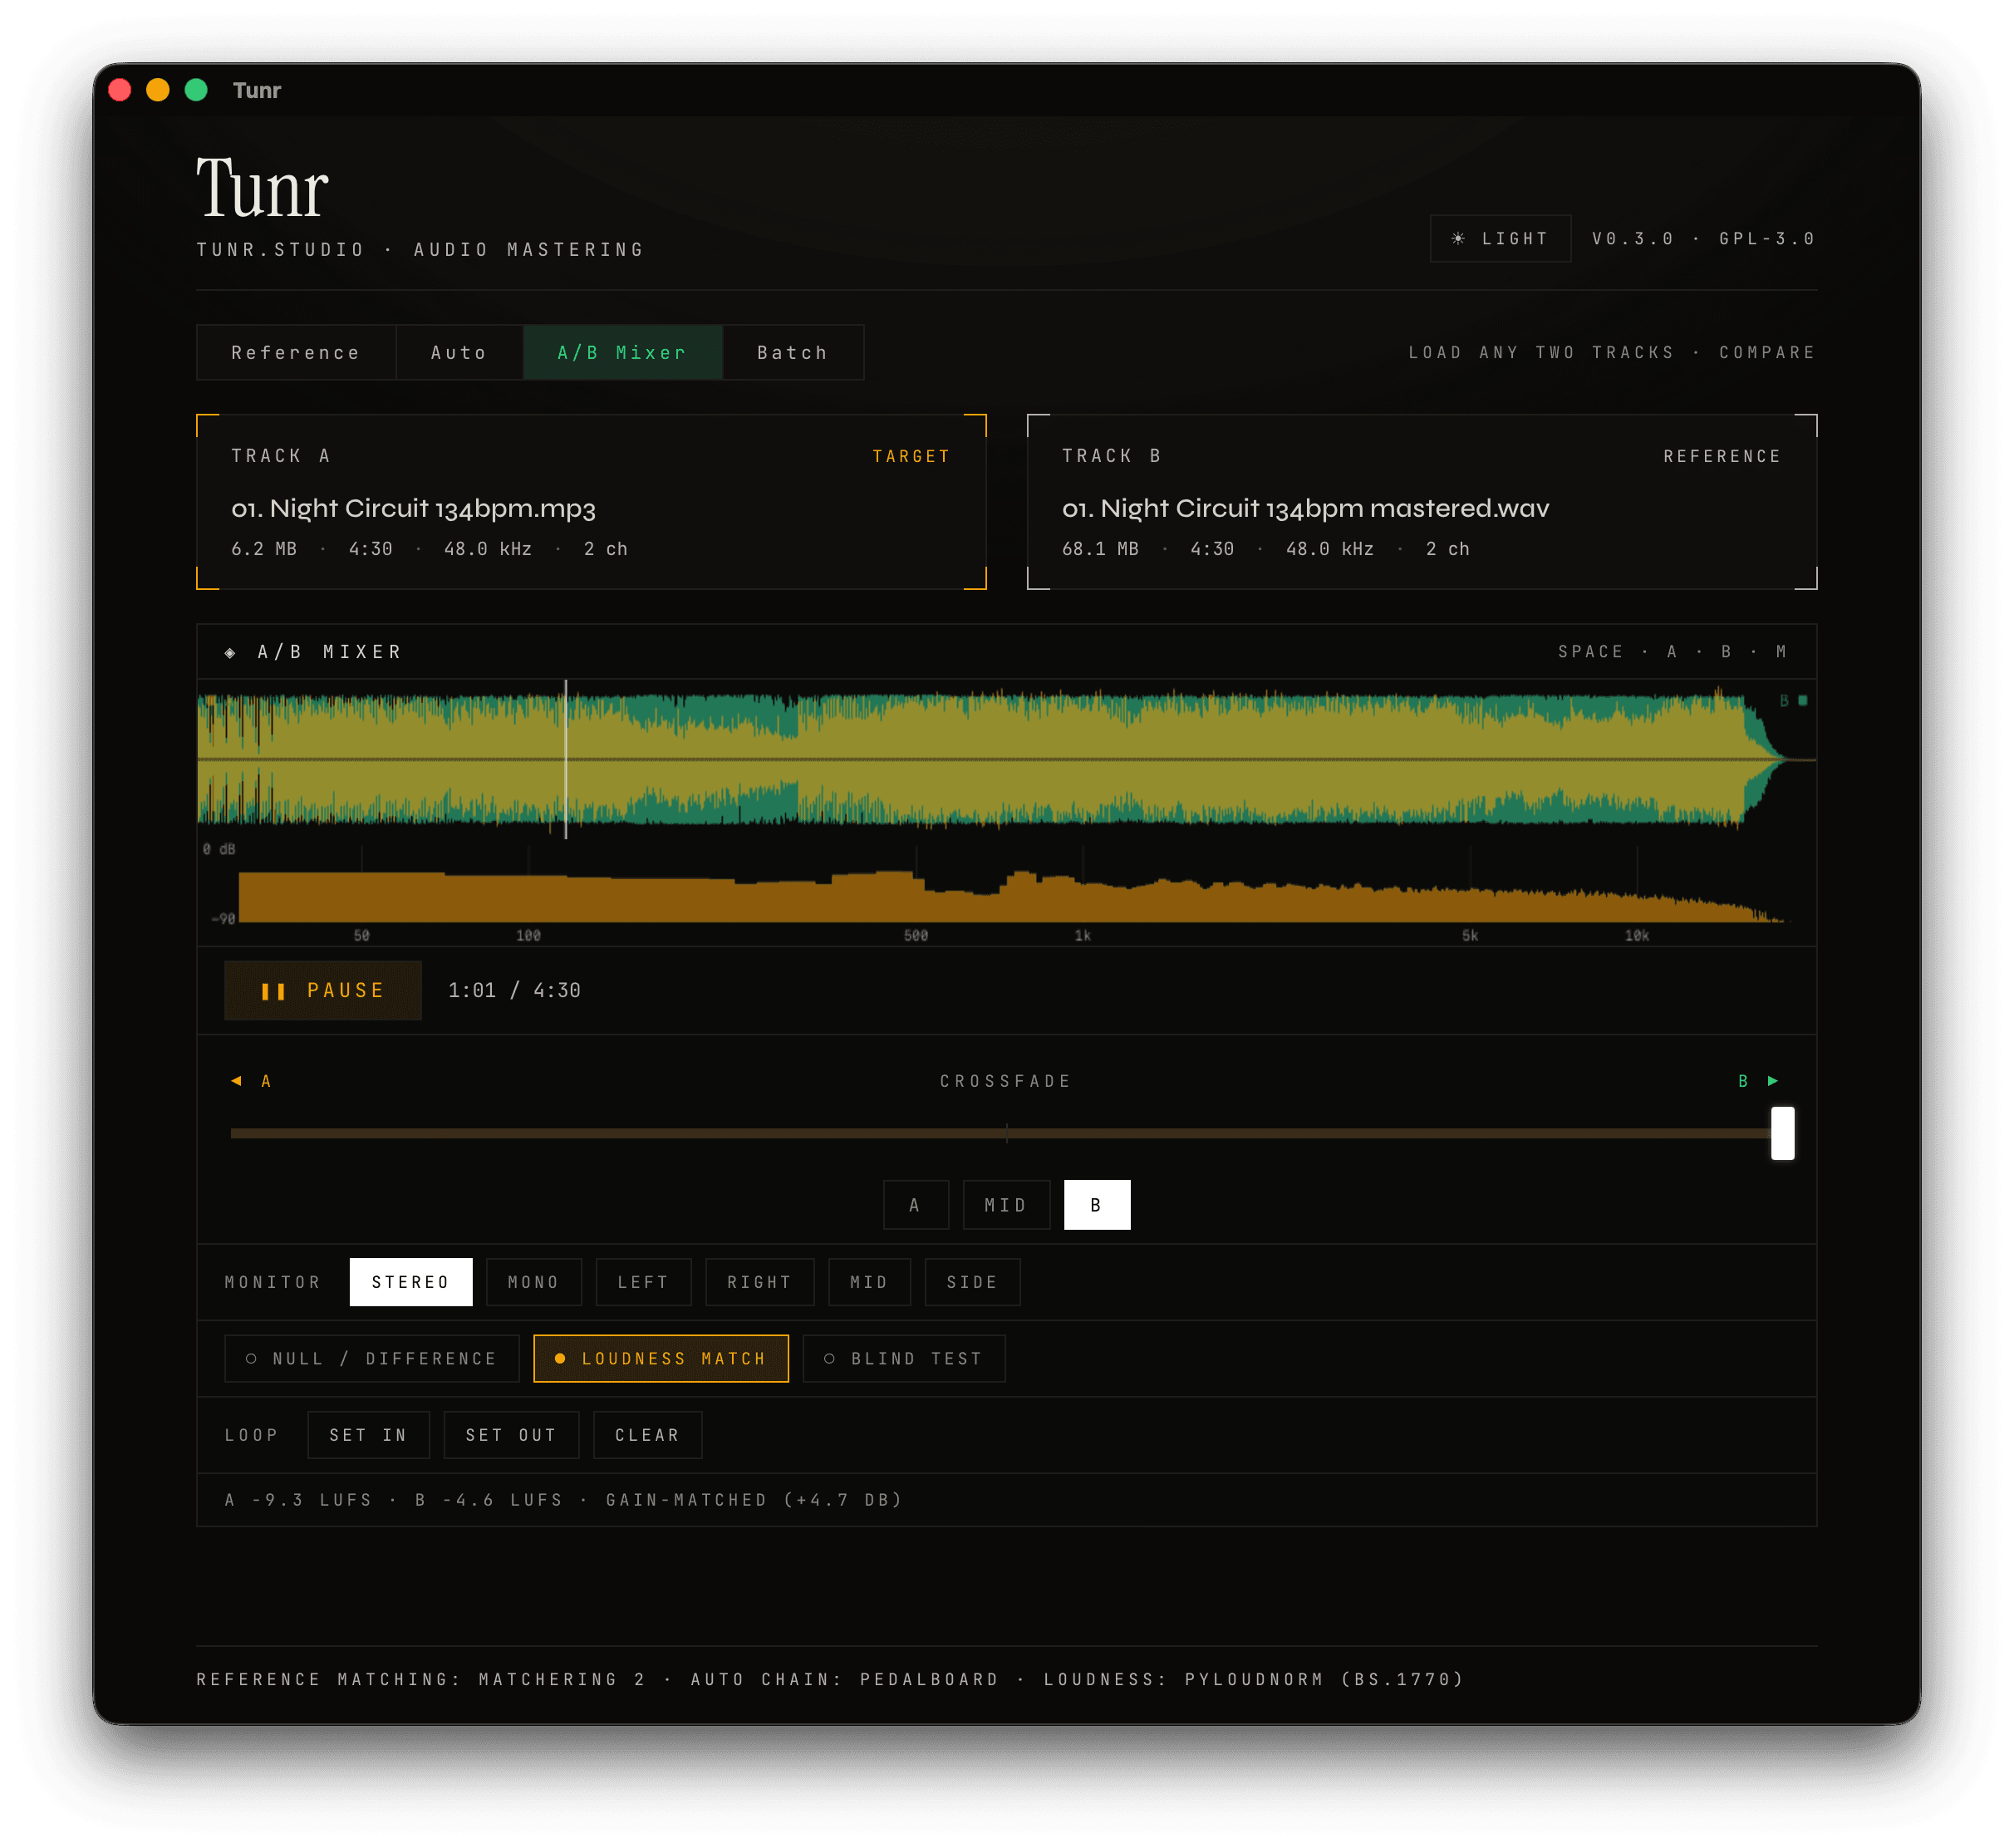Click the sun icon in Light button
The height and width of the screenshot is (1848, 2014).
coord(1458,238)
